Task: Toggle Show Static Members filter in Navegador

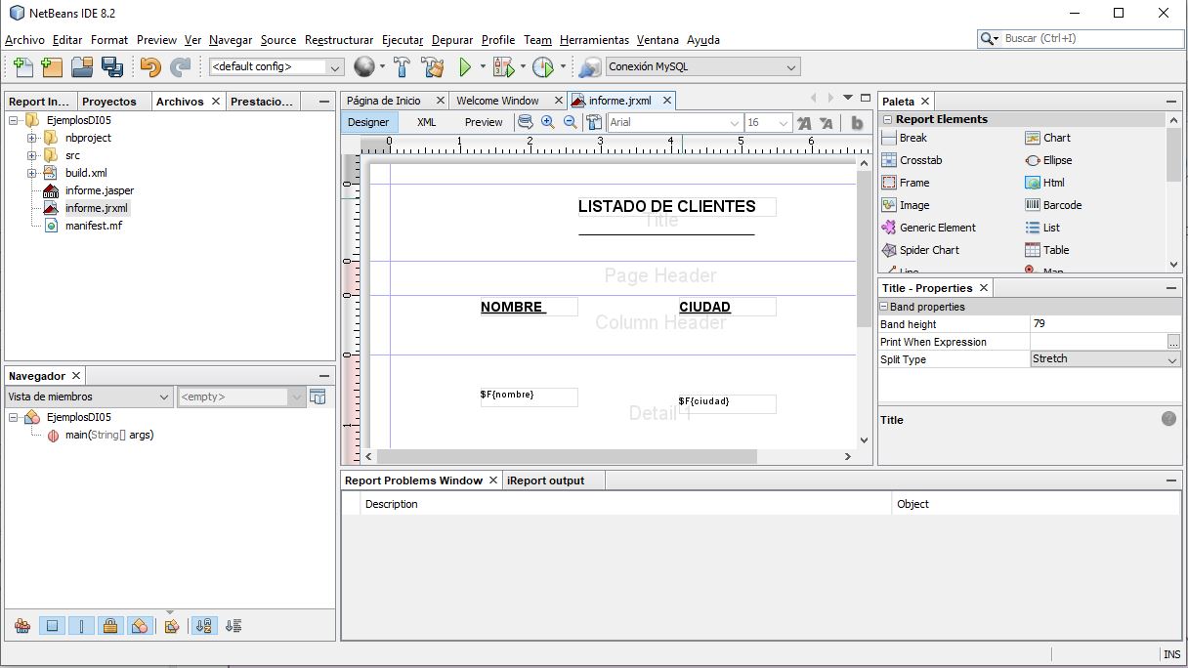Action: coord(82,626)
